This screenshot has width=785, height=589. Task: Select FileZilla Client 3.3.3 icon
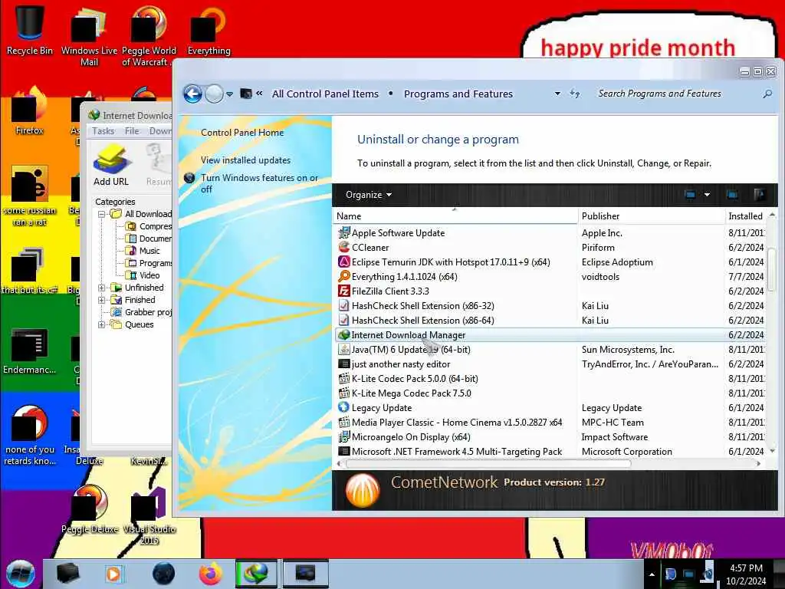click(x=344, y=291)
